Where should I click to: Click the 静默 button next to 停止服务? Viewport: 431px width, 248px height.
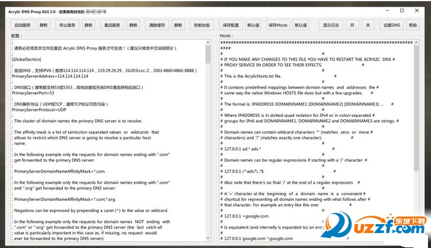point(88,25)
